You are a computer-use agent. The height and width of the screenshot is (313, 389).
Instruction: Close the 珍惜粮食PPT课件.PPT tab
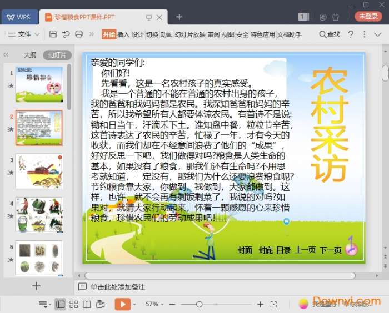pos(159,17)
